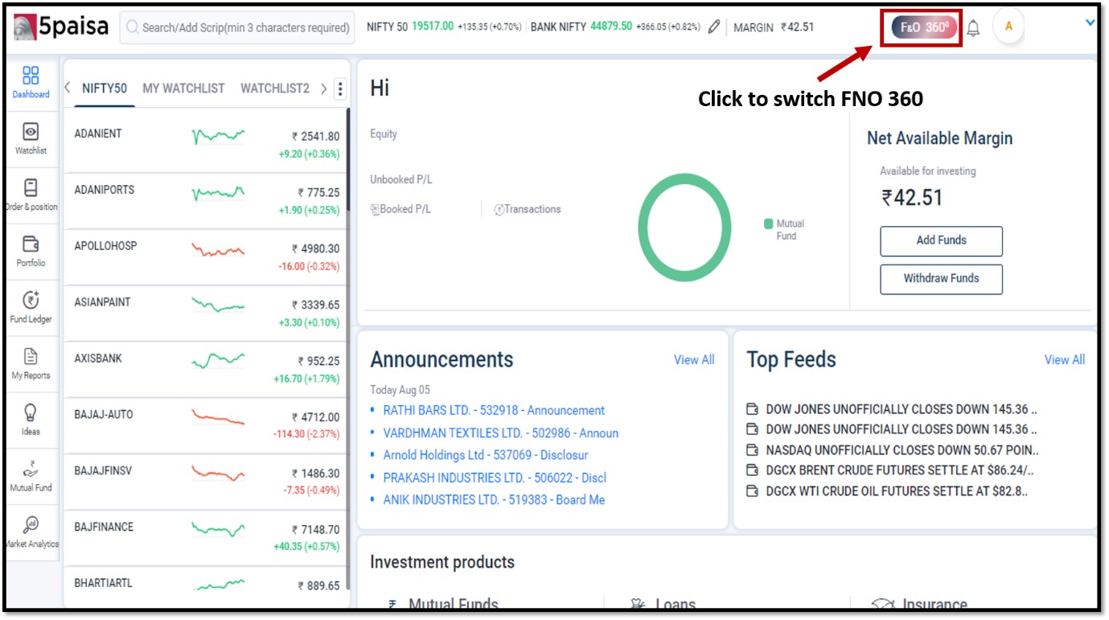Image resolution: width=1109 pixels, height=620 pixels.
Task: Click the Withdraw Funds button
Action: (x=941, y=278)
